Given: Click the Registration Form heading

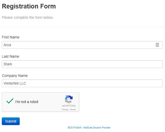Looking at the screenshot, I should click(29, 6).
